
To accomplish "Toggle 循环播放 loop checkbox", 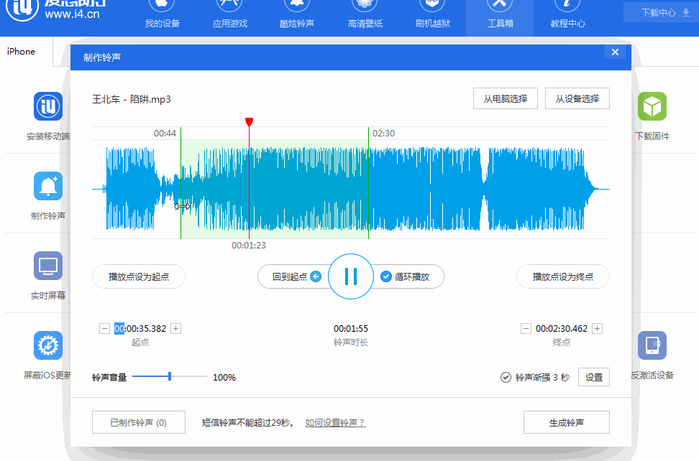I will (x=386, y=276).
